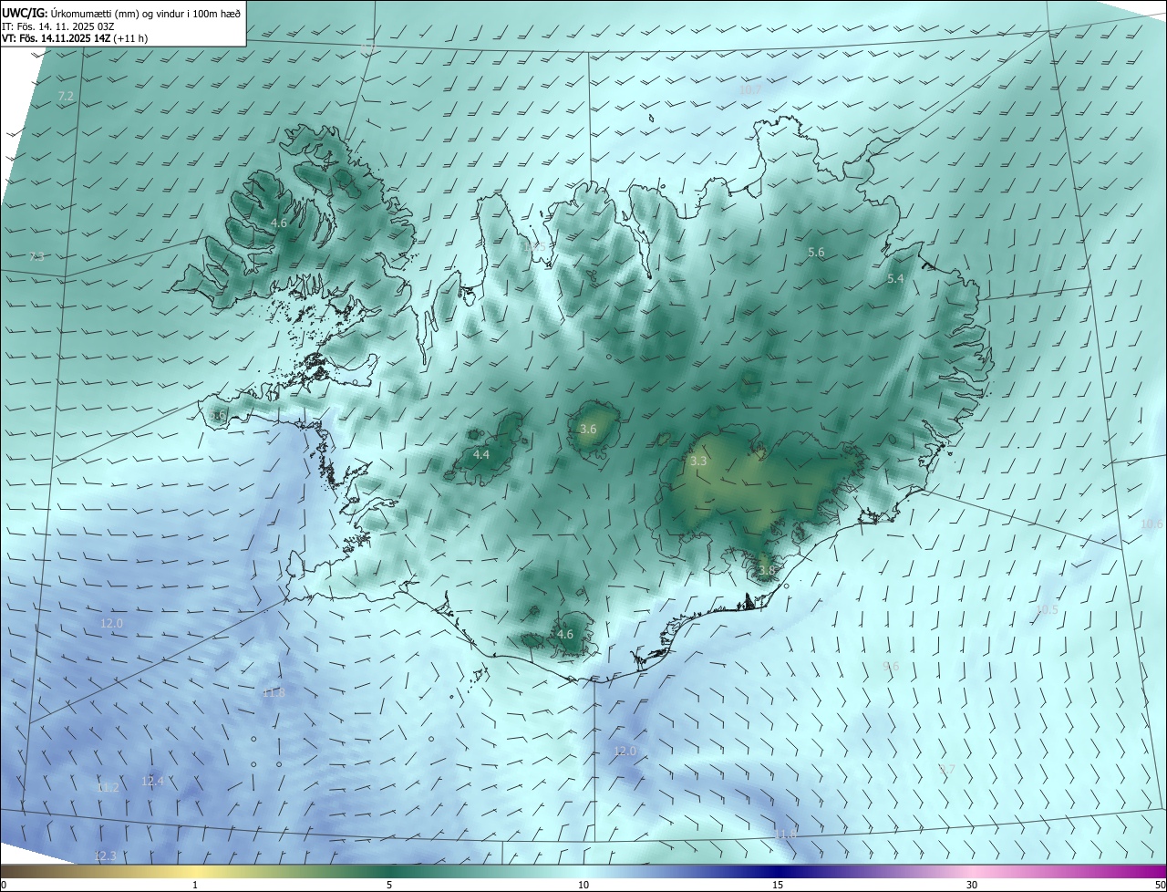Screen dimensions: 1167x892
Task: Click the legend tick label 15
Action: 778,885
